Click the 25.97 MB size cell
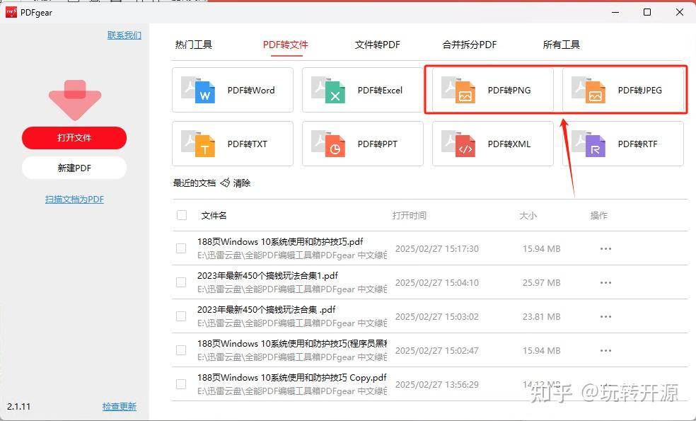 click(x=542, y=282)
